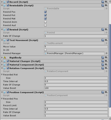The height and width of the screenshot is (120, 111).
Task: Open help icon for Rigidbody component
Action: pyautogui.click(x=103, y=57)
